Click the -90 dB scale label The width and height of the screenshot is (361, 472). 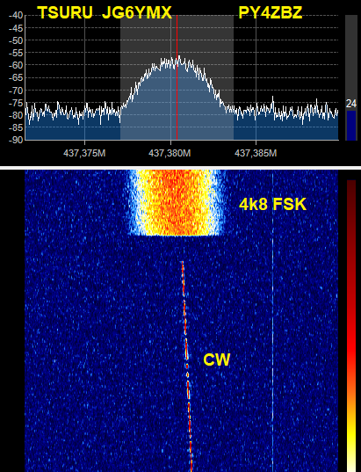16,140
